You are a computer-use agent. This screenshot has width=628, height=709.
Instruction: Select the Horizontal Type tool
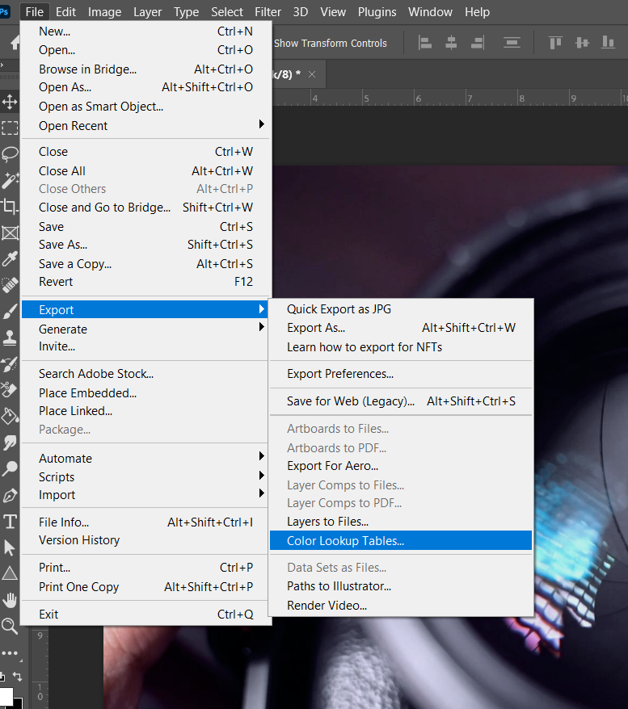[10, 522]
